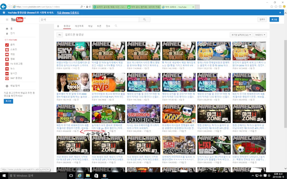
Task: Open the 위도우메이커 Overwatch video thumbnail
Action: [143, 114]
